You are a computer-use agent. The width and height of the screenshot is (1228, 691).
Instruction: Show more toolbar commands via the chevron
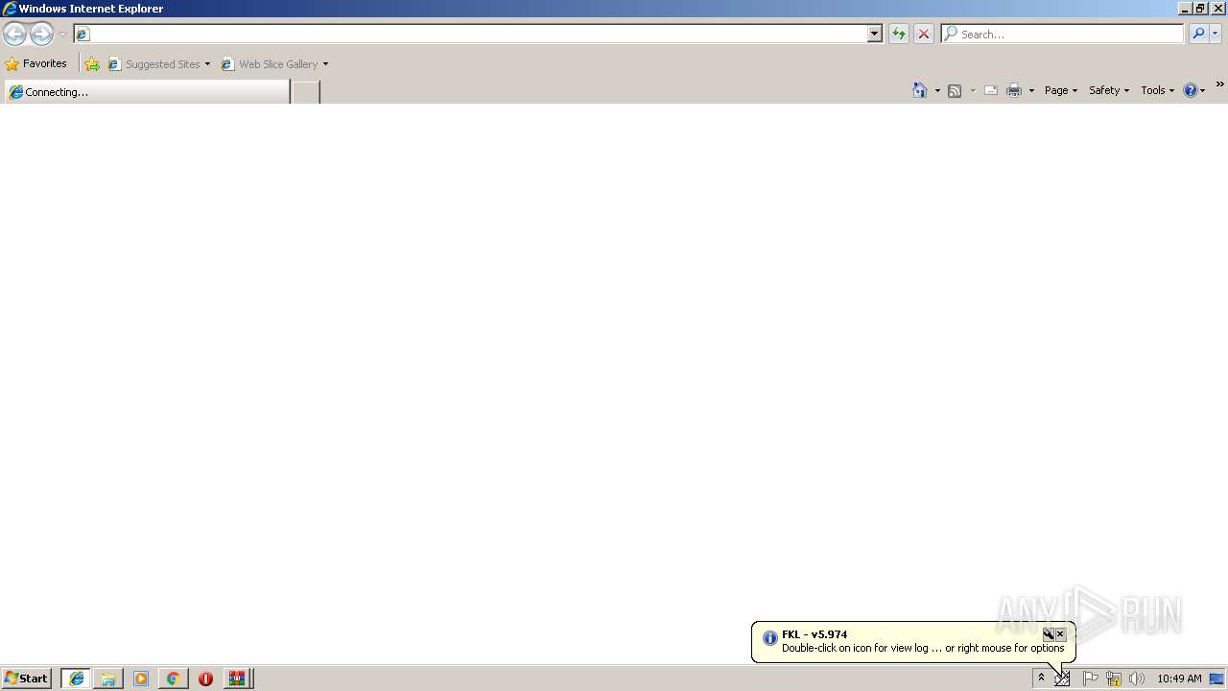pyautogui.click(x=1219, y=85)
